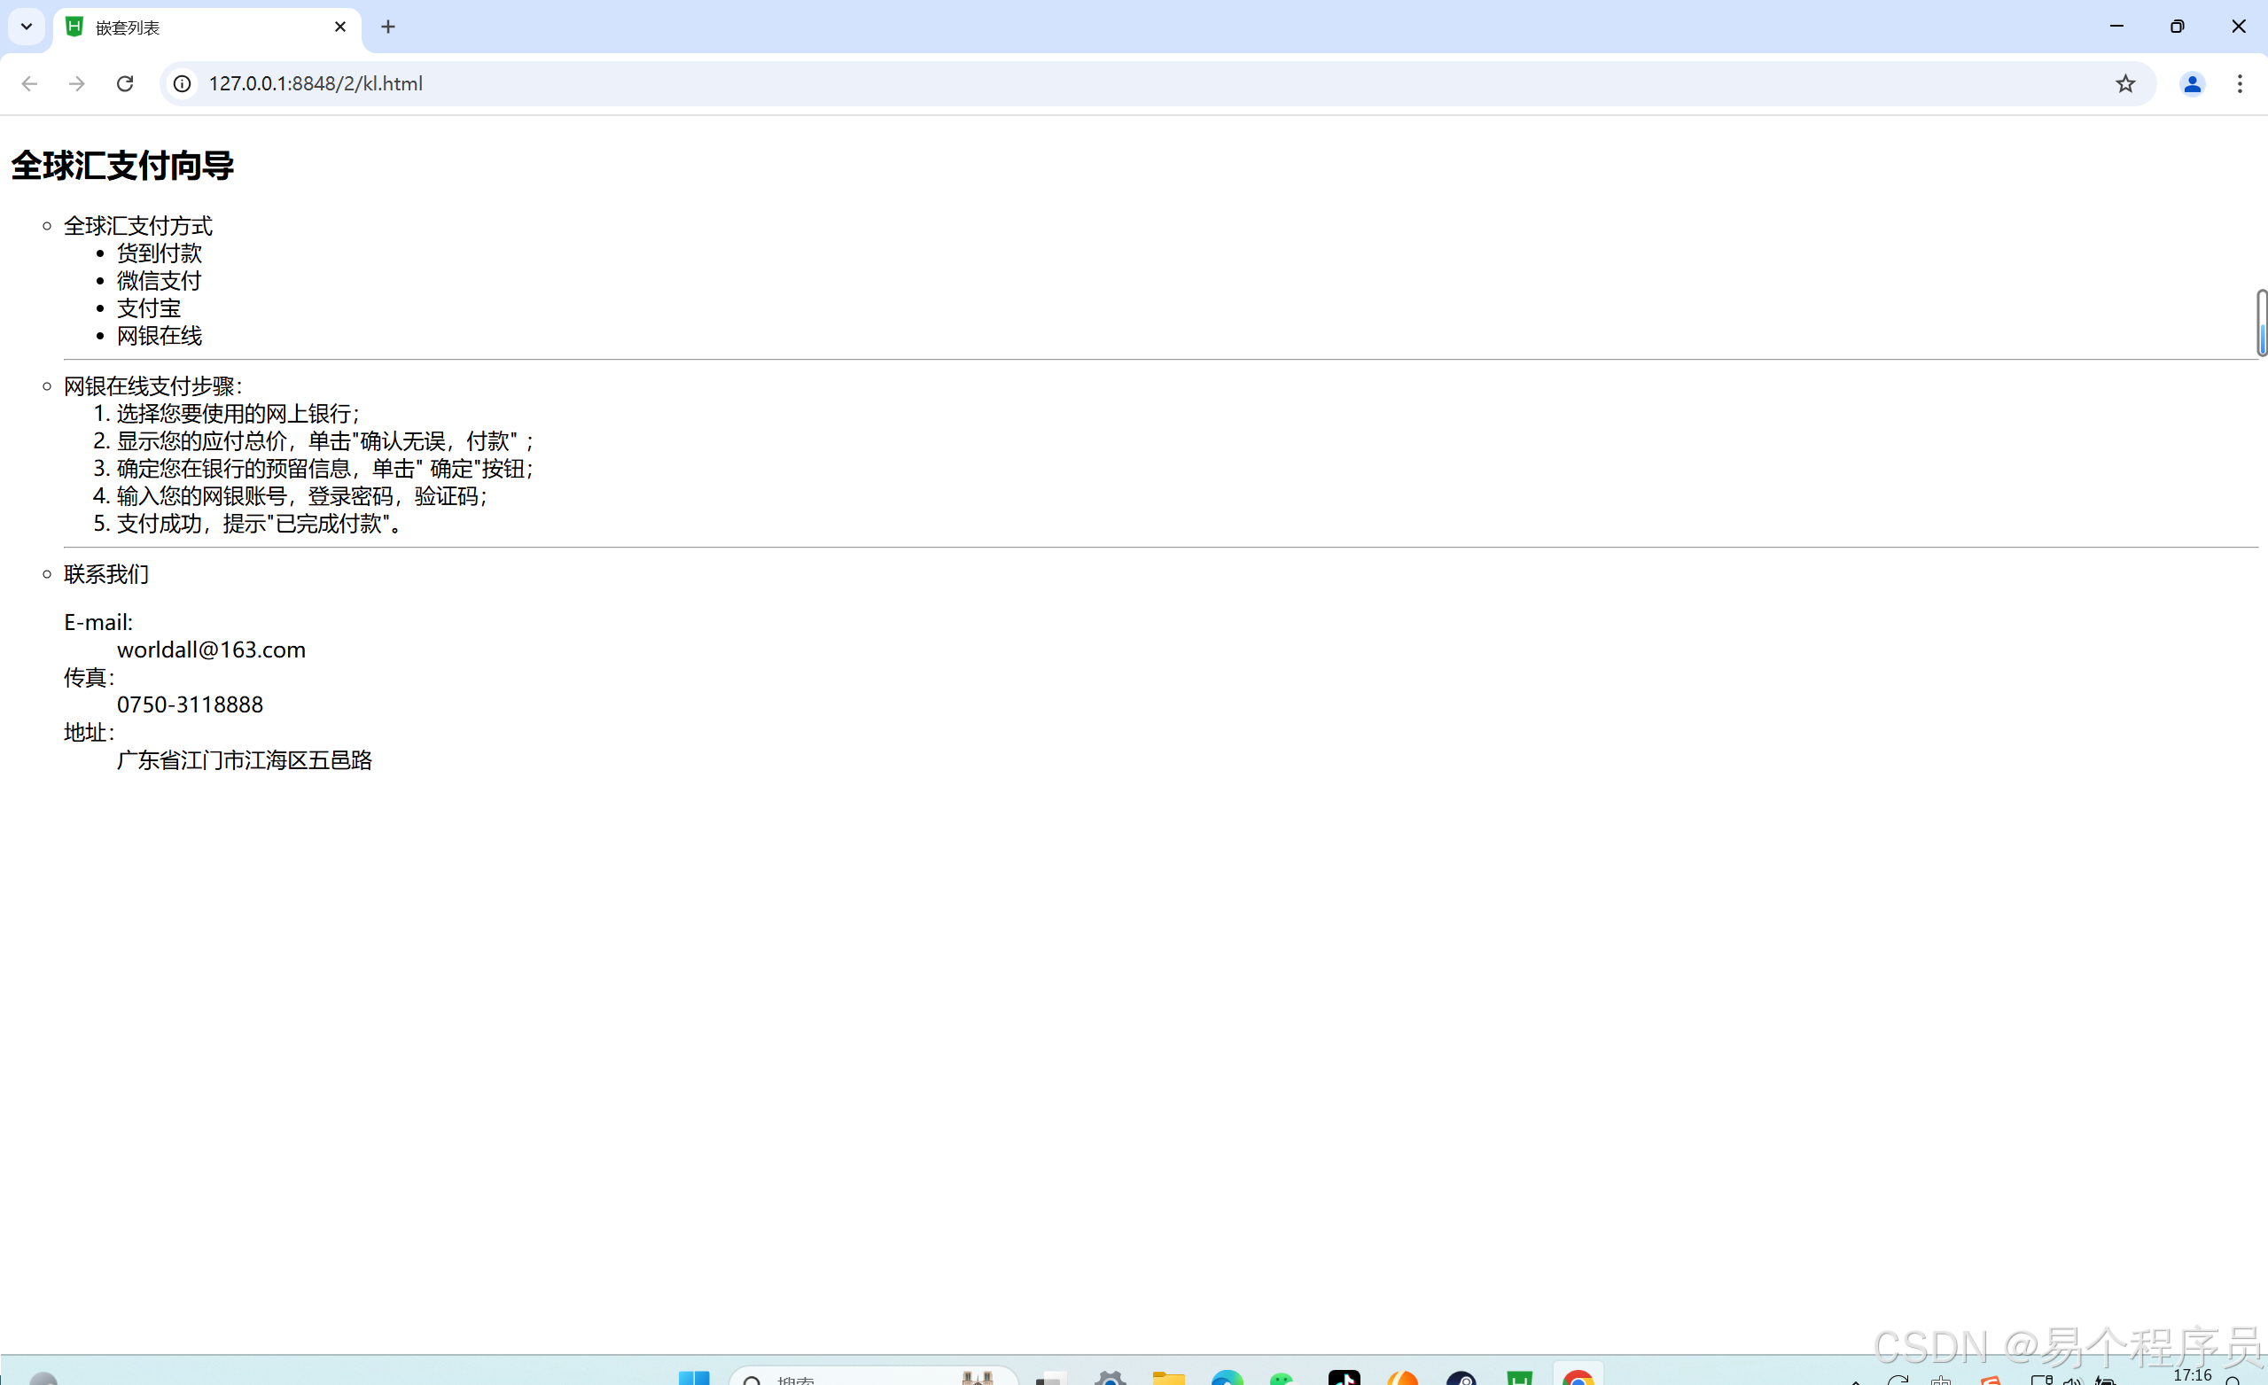The height and width of the screenshot is (1385, 2268).
Task: Click the email worldall@163.com text
Action: (211, 650)
